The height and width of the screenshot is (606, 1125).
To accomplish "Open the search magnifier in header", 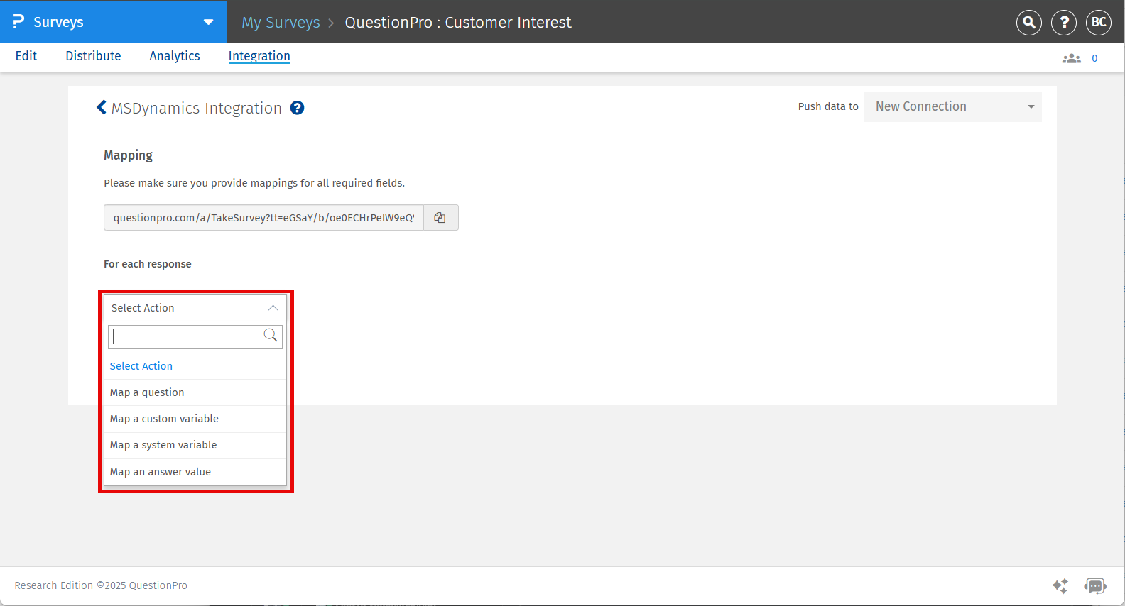I will pyautogui.click(x=1029, y=23).
